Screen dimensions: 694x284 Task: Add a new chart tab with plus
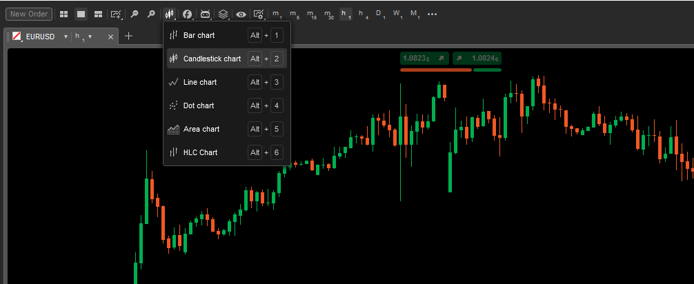(x=128, y=37)
